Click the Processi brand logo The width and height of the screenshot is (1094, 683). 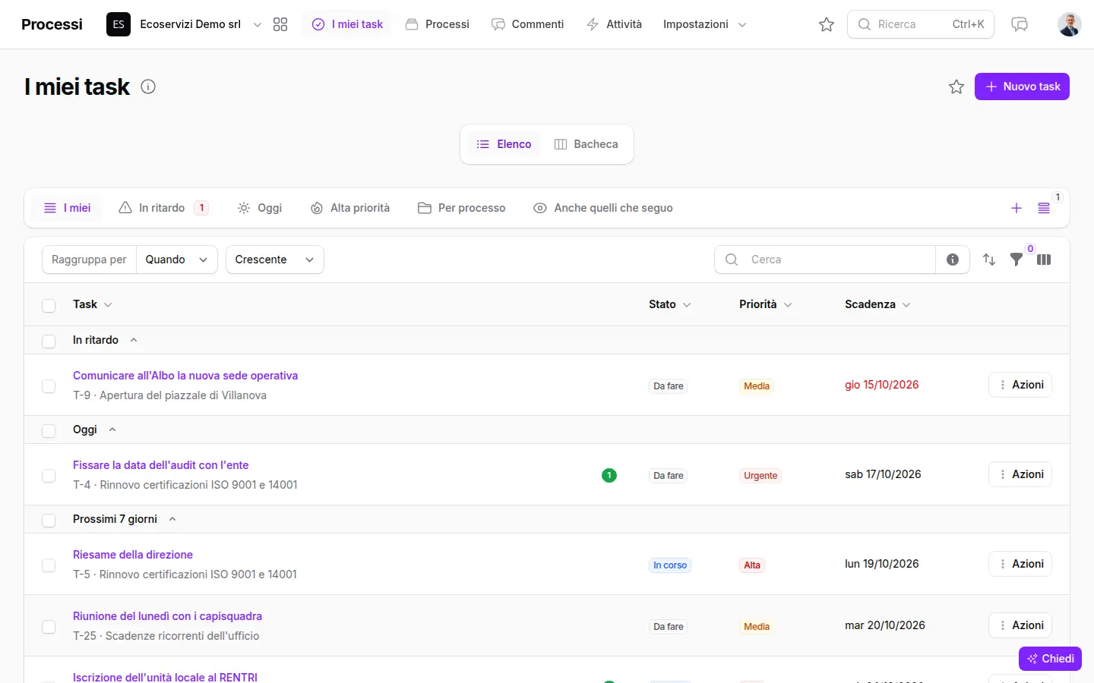52,24
